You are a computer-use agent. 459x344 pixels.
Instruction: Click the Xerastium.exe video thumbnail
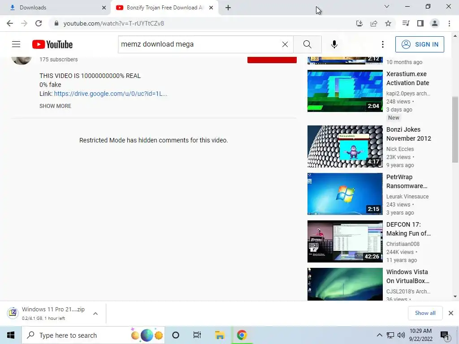pos(345,91)
